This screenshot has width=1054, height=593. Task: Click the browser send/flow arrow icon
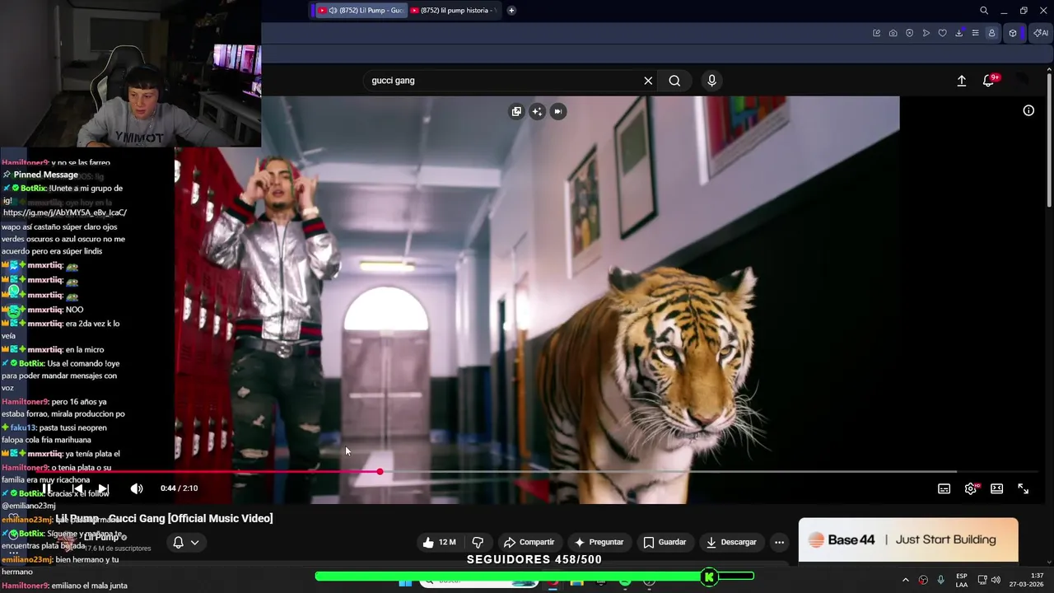point(926,33)
